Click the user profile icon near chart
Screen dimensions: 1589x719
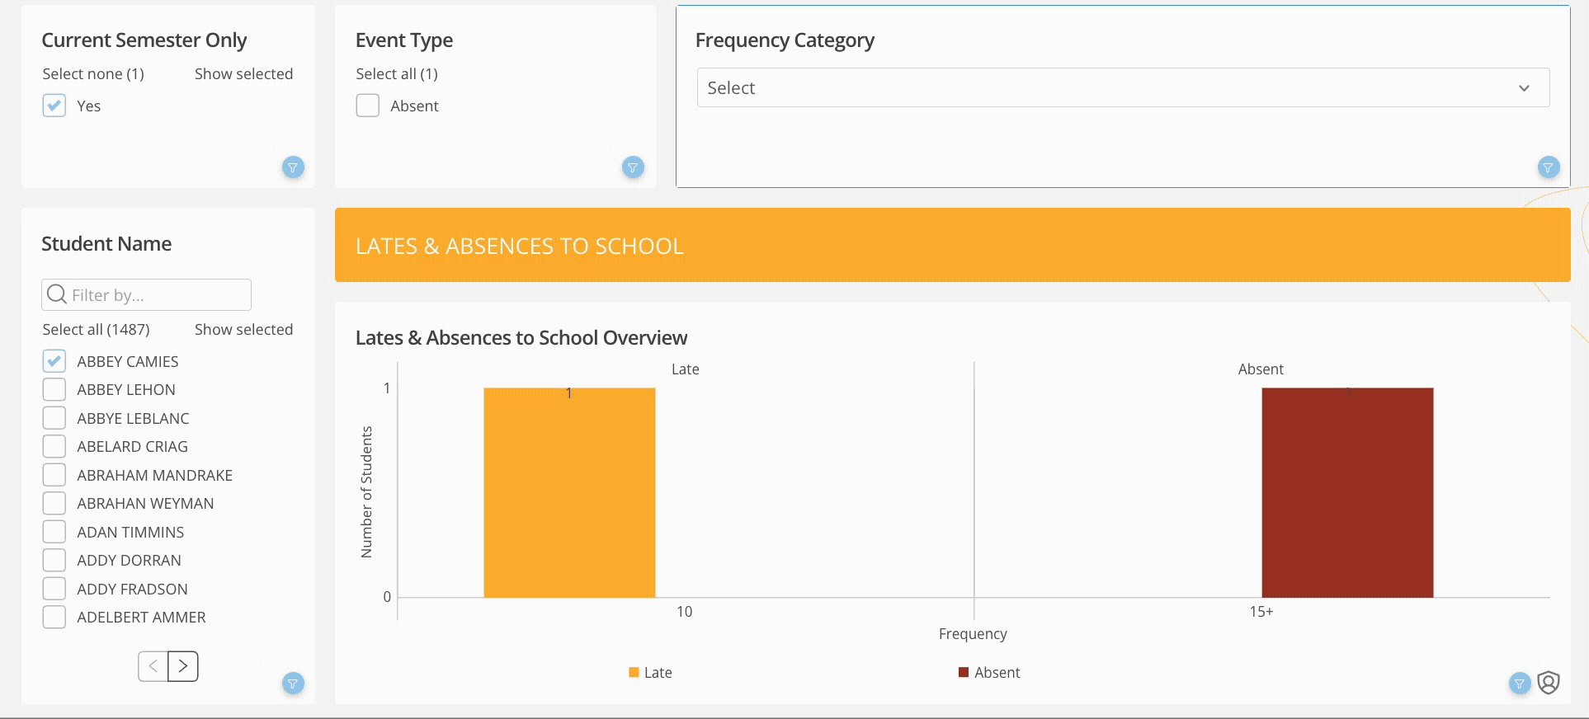pyautogui.click(x=1549, y=683)
